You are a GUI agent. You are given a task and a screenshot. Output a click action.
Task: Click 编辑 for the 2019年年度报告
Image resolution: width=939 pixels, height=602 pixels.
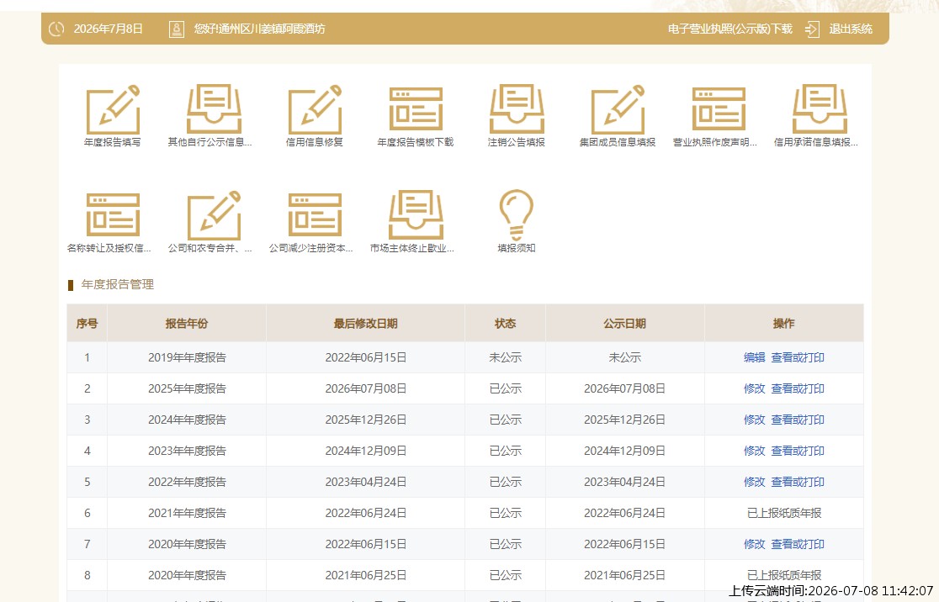coord(754,357)
